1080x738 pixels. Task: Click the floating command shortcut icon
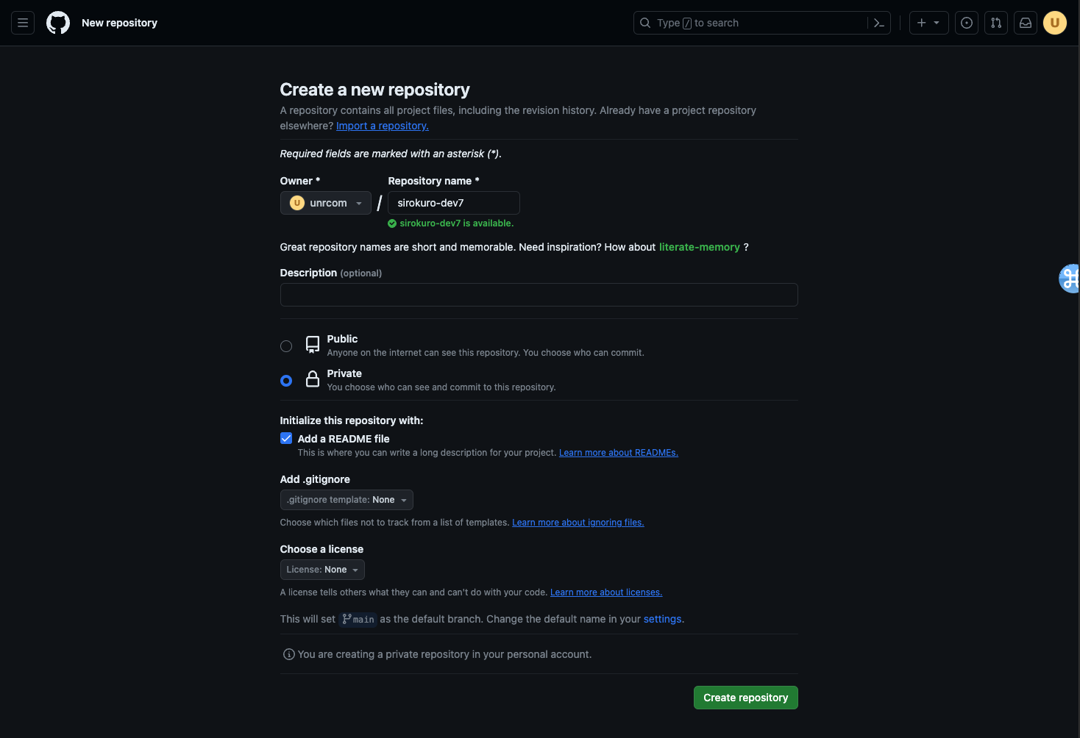[x=1070, y=279]
